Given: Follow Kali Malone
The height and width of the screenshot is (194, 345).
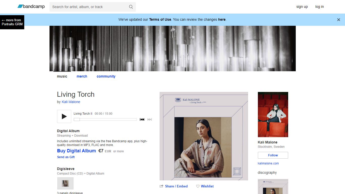Looking at the screenshot, I should pyautogui.click(x=273, y=155).
